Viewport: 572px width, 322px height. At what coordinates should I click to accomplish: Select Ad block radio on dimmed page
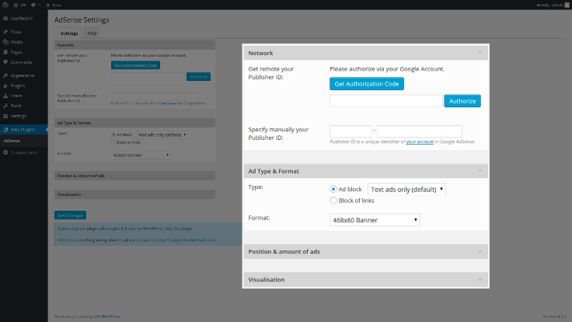[x=113, y=135]
